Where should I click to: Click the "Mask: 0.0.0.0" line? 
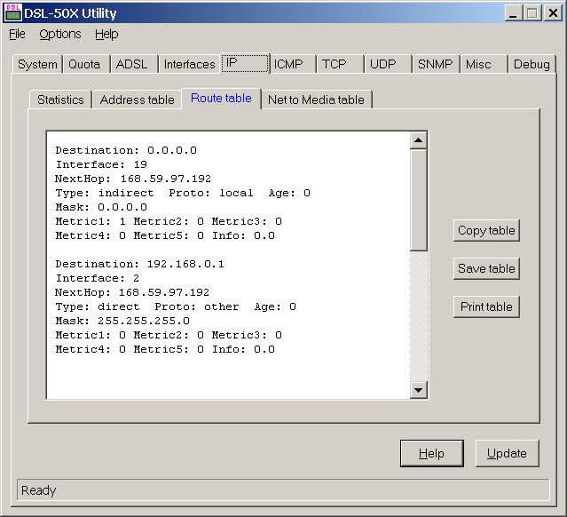tap(101, 207)
